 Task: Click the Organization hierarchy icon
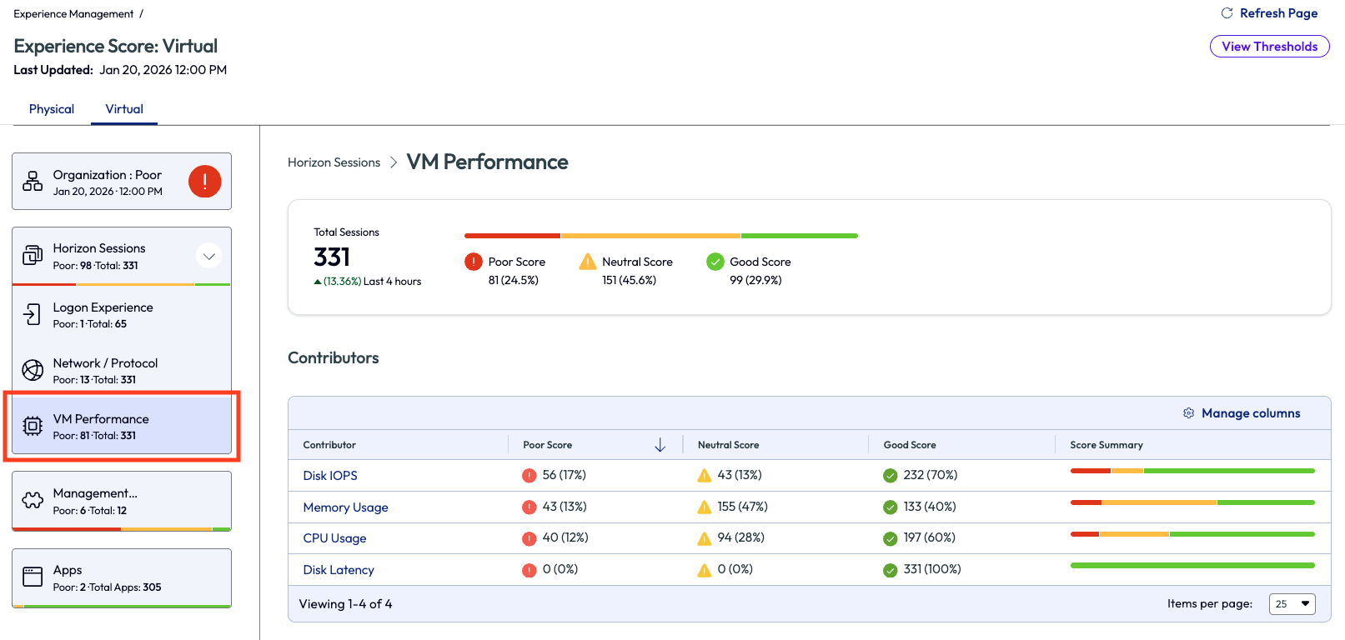tap(33, 181)
